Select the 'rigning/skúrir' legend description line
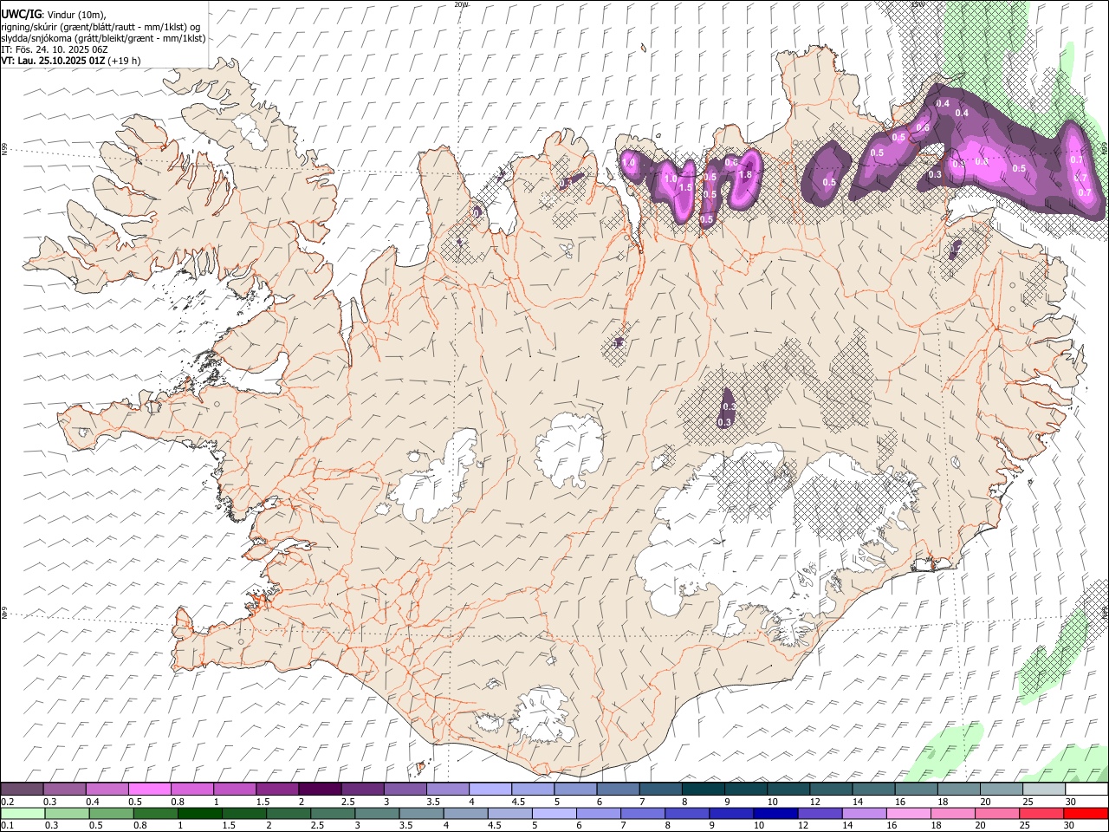The width and height of the screenshot is (1109, 832). 101,27
